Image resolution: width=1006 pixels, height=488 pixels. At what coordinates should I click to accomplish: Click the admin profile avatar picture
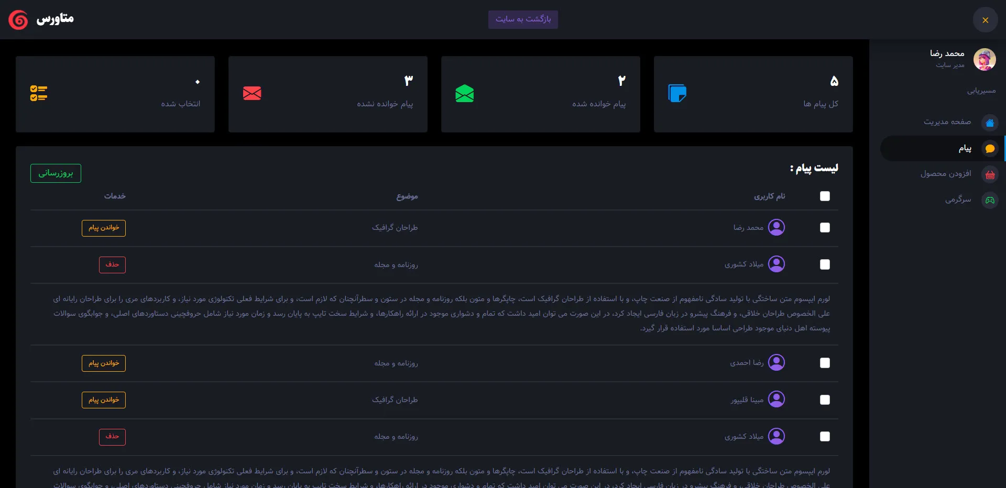tap(984, 60)
